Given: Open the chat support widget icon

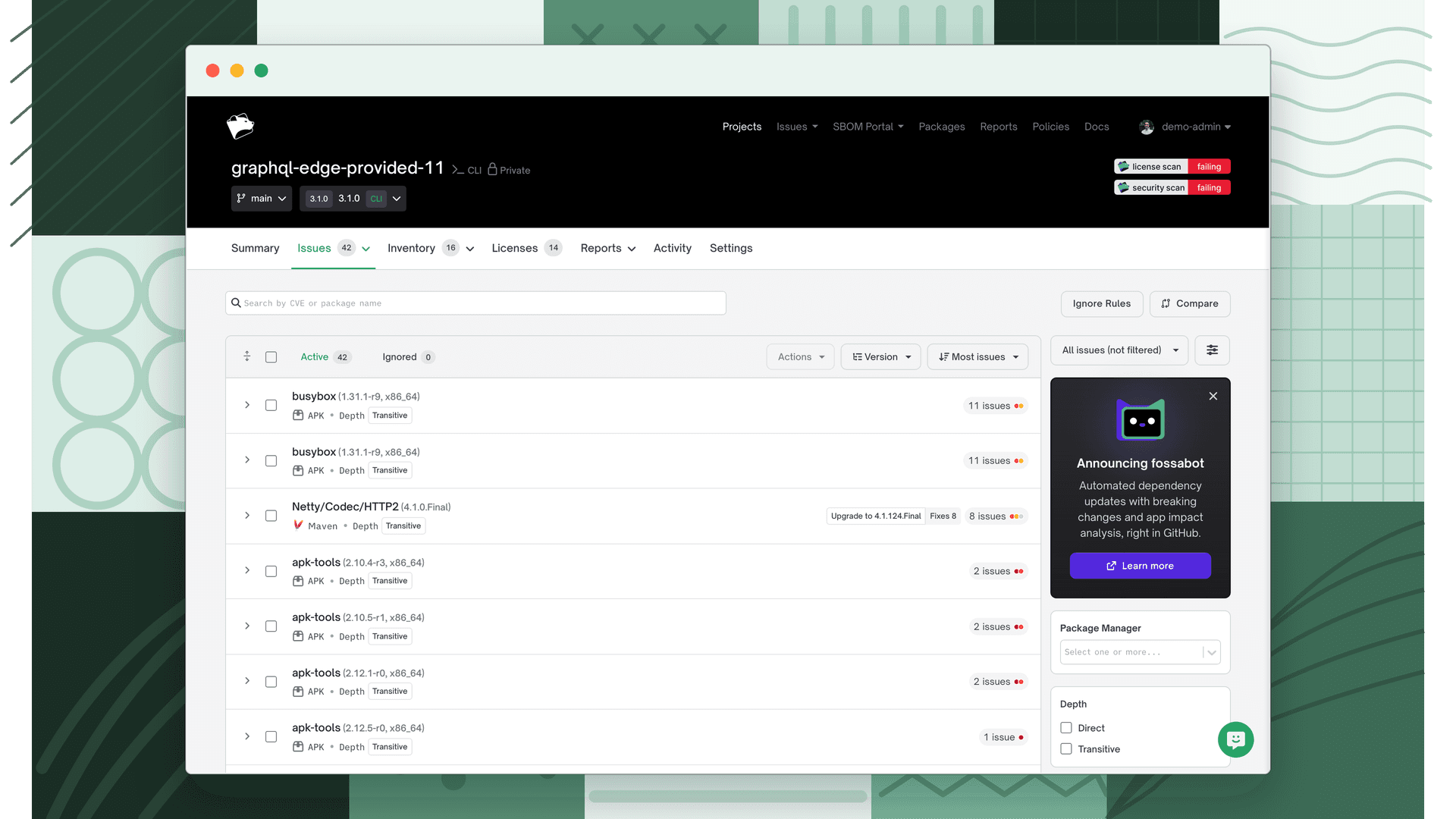Looking at the screenshot, I should coord(1235,739).
